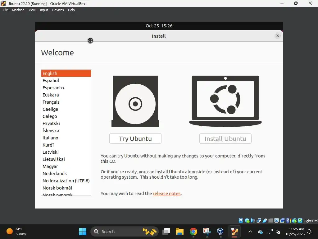
Task: Click the OneDrive cloud tray icon
Action: point(260,232)
